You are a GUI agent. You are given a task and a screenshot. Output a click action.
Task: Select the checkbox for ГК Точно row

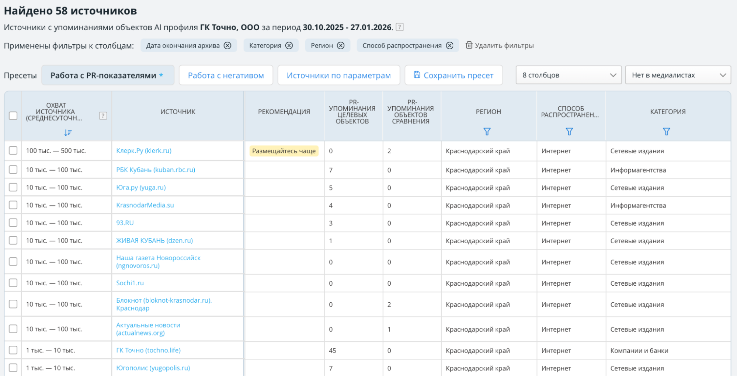point(13,350)
